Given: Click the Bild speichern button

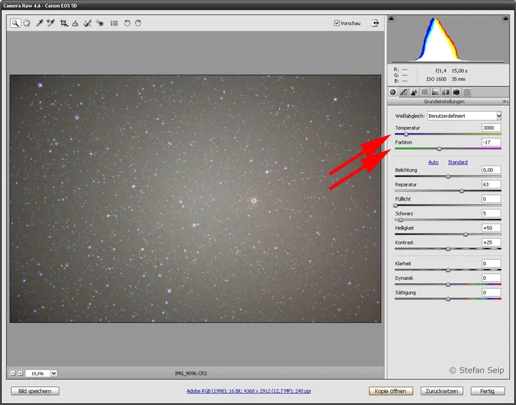Looking at the screenshot, I should pyautogui.click(x=35, y=391).
